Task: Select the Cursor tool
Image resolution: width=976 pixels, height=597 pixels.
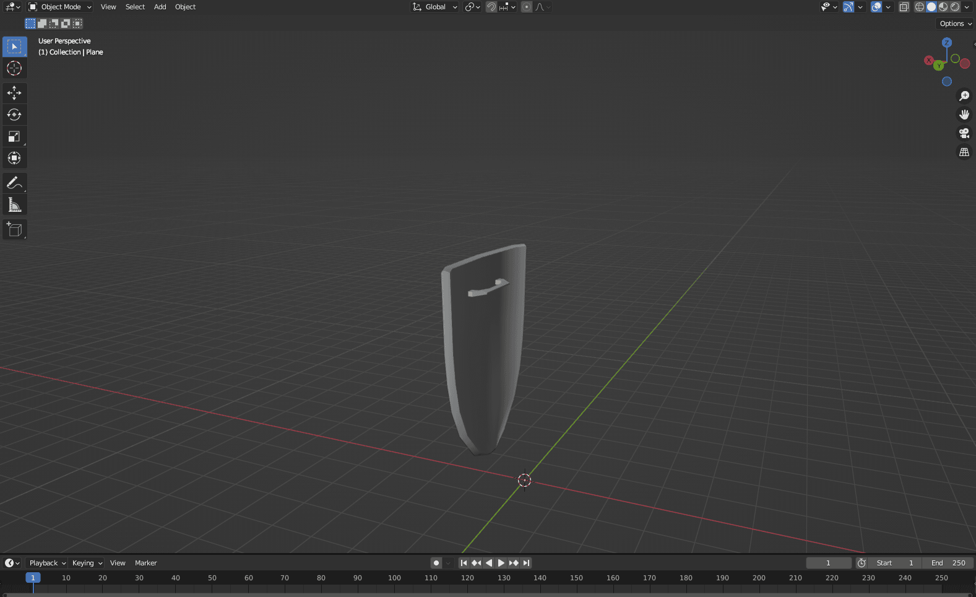Action: tap(14, 68)
